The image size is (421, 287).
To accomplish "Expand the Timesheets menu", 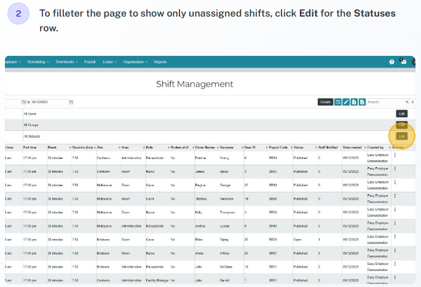I will 66,62.
